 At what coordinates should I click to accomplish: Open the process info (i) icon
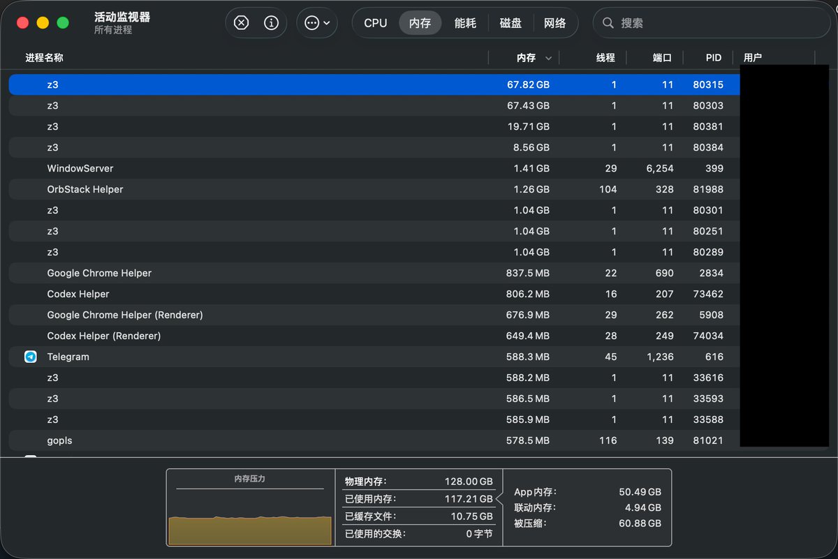pos(271,23)
